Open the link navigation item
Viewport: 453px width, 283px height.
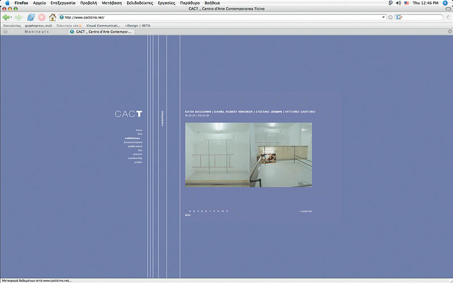[140, 151]
